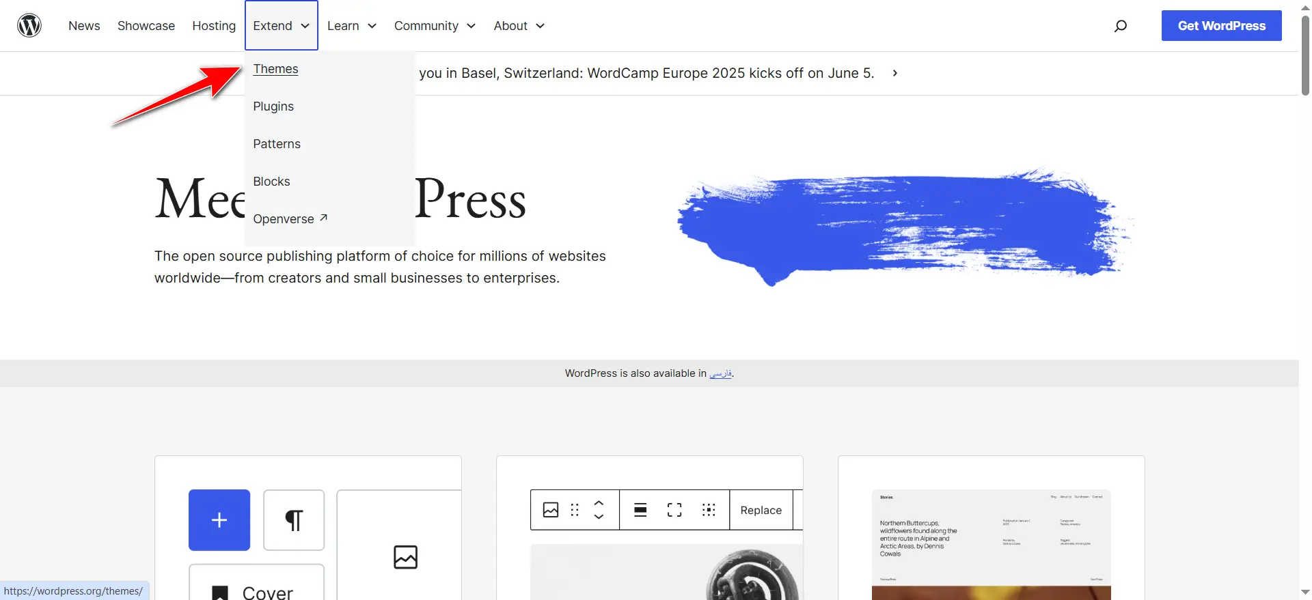
Task: Click the spiral artwork image preview
Action: click(x=667, y=572)
